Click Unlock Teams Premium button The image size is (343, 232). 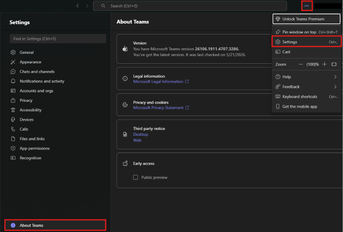pos(306,19)
